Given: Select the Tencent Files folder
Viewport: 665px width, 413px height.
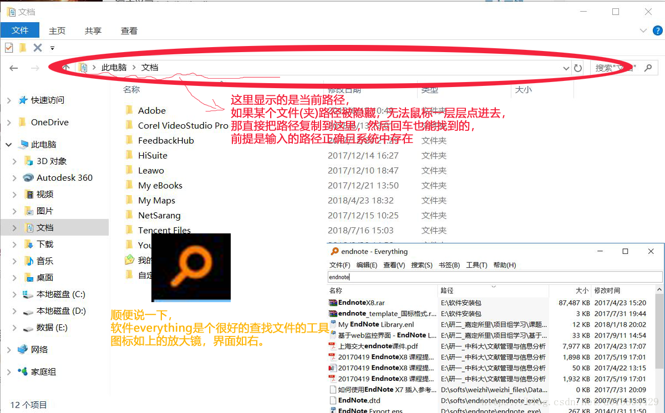Looking at the screenshot, I should tap(164, 230).
